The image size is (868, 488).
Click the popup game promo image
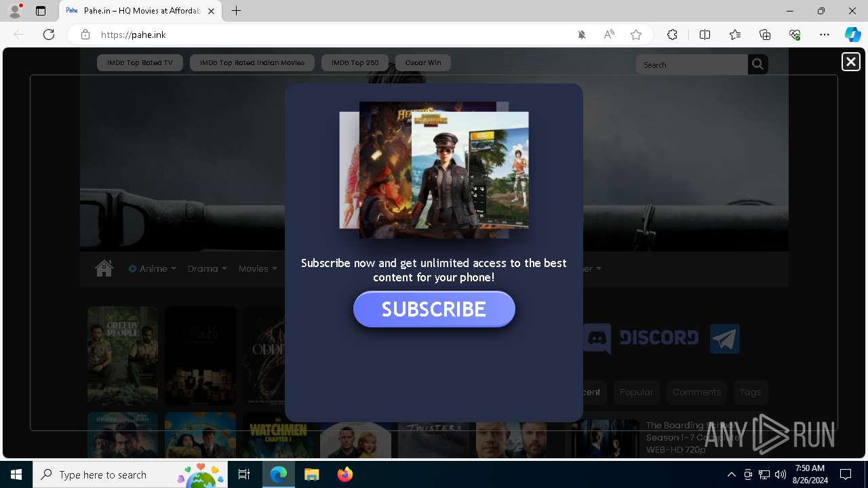434,169
